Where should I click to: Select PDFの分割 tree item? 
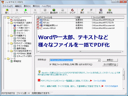click(x=21, y=41)
